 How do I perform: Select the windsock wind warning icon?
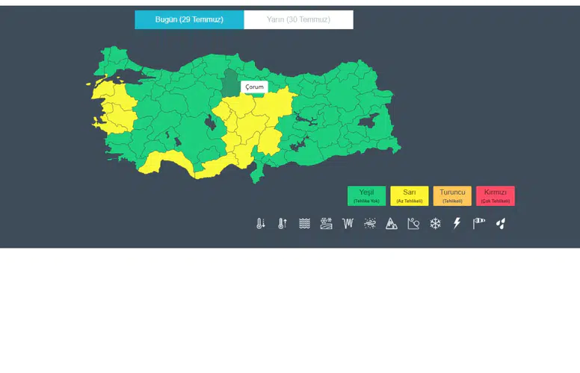[x=478, y=224]
